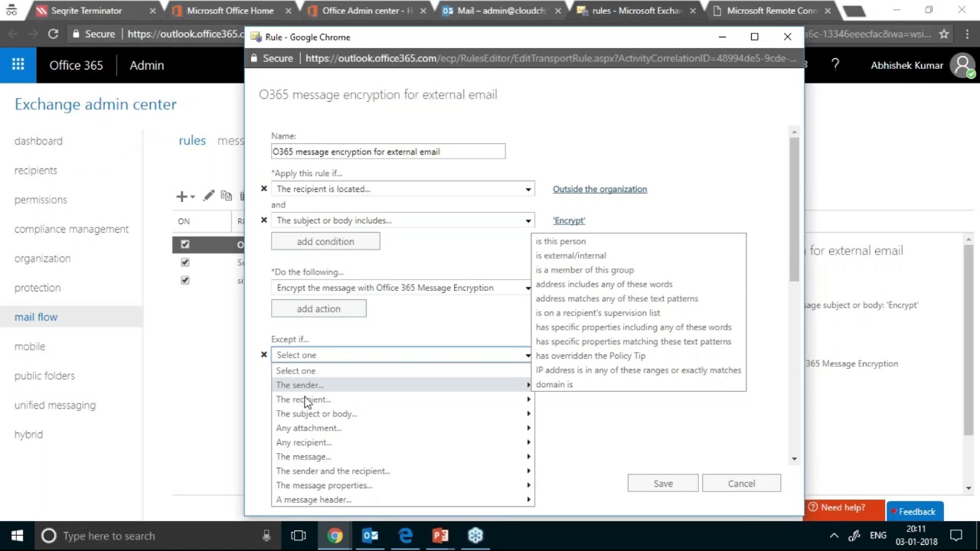Click the add condition button
The image size is (980, 551).
click(x=325, y=242)
